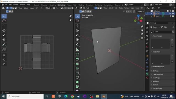176x99 pixels.
Task: Open the Options dropdown in viewport
Action: [x=140, y=12]
